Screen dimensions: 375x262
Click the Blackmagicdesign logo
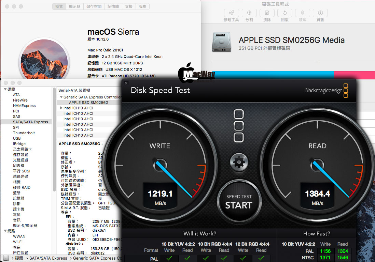(x=326, y=90)
